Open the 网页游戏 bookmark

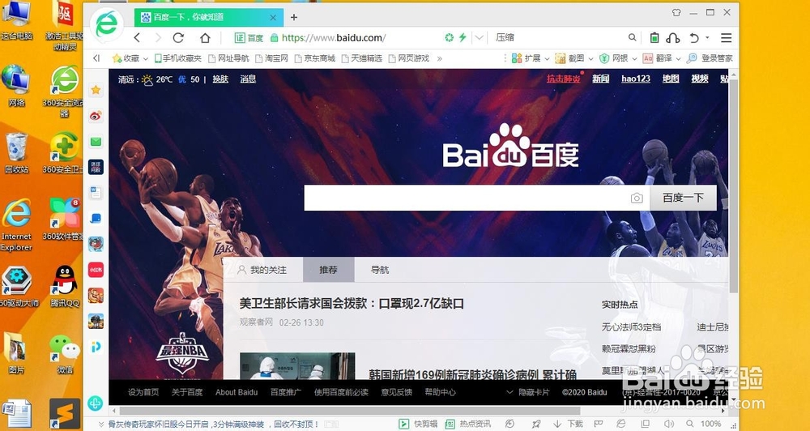tap(409, 58)
